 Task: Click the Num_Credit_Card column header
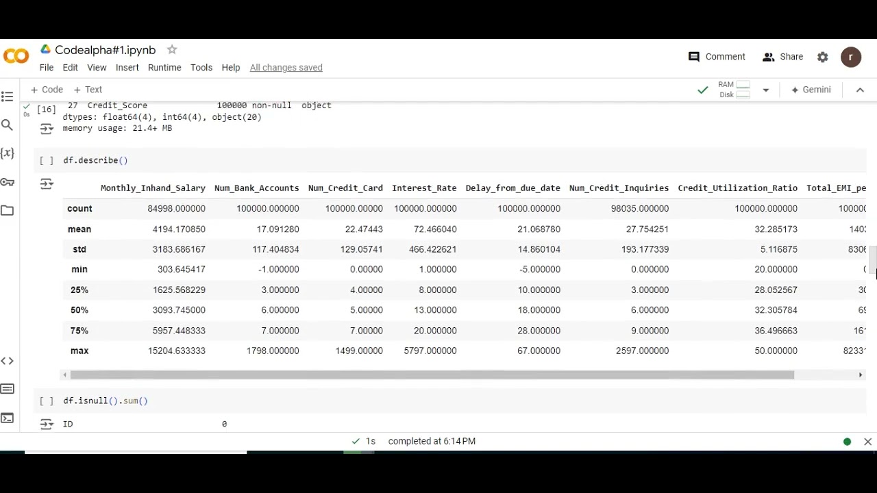345,188
